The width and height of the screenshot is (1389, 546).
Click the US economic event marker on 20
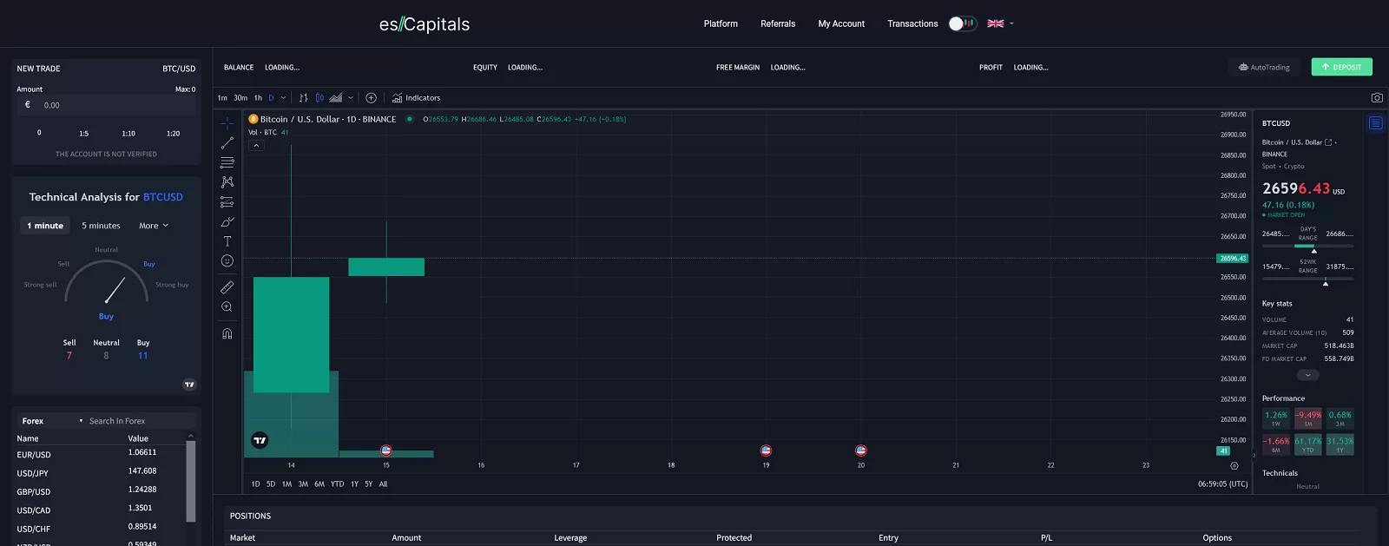861,451
